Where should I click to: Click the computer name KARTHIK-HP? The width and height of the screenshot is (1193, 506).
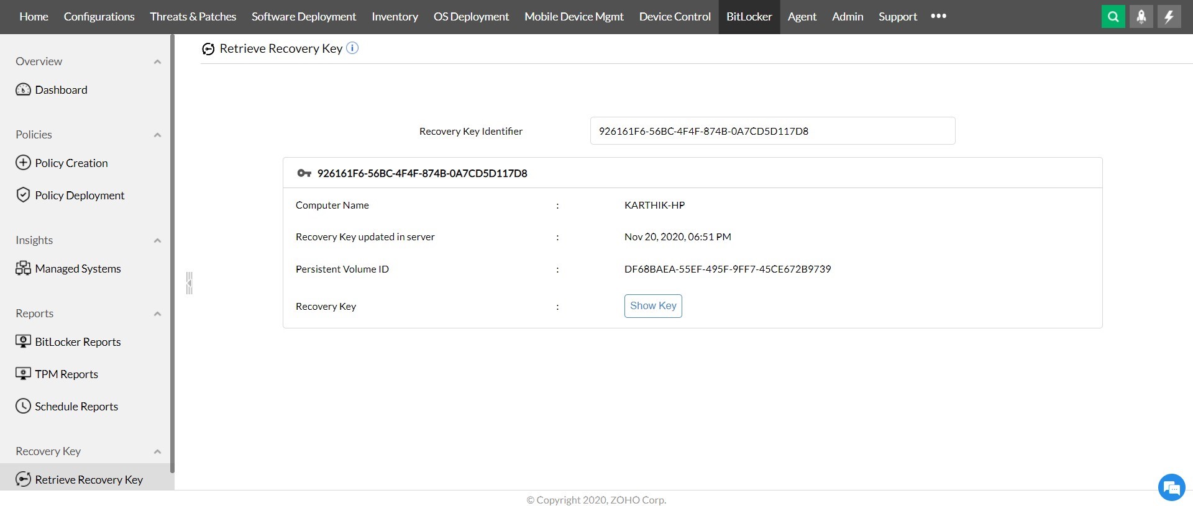coord(654,205)
